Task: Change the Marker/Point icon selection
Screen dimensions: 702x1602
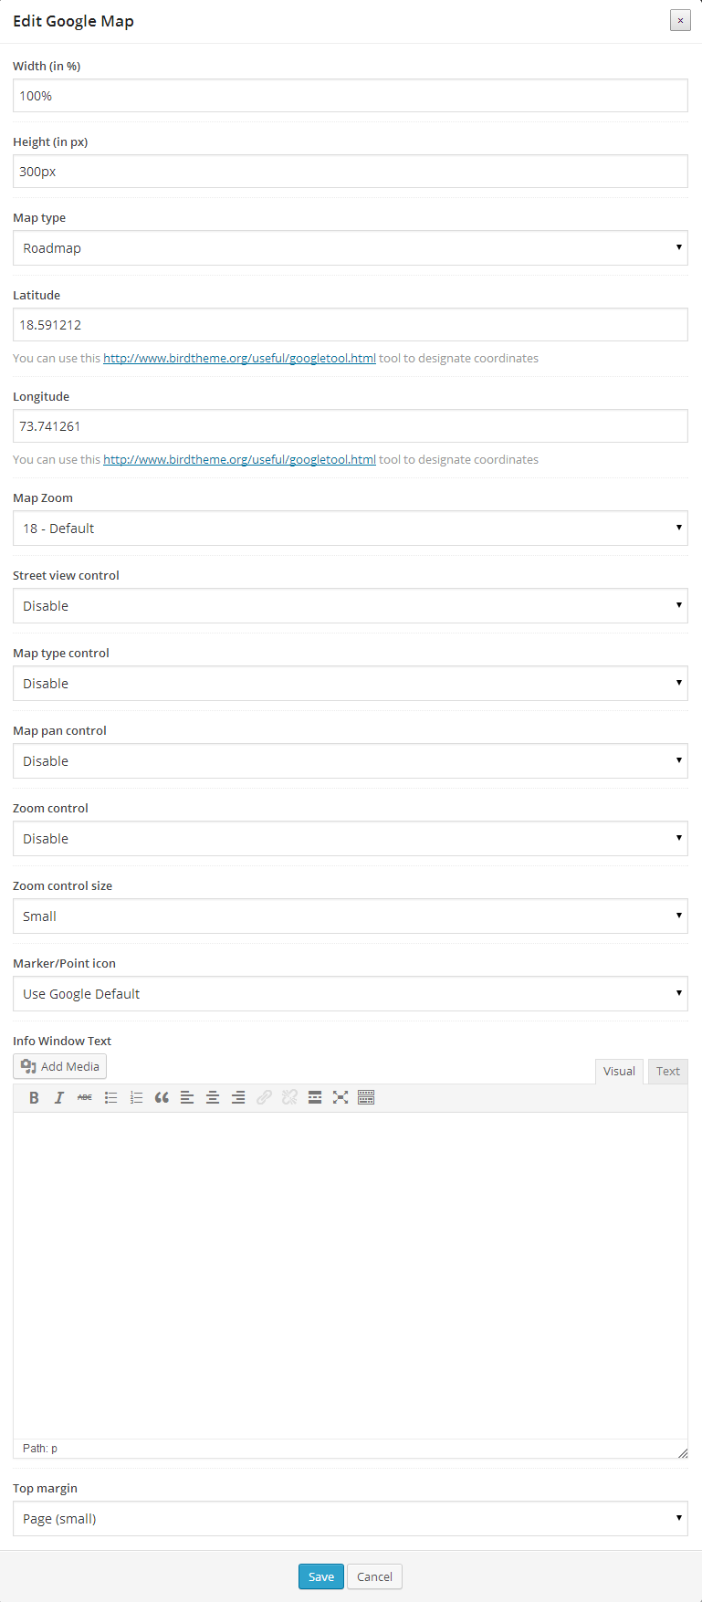Action: 350,994
